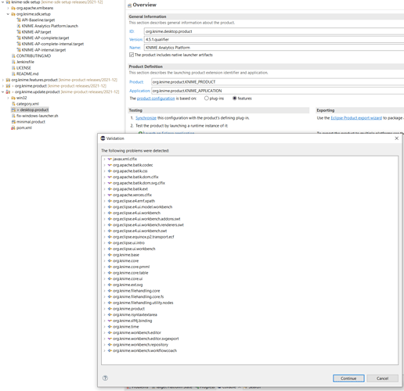Click the README.md file icon
The image size is (404, 391).
13,74
